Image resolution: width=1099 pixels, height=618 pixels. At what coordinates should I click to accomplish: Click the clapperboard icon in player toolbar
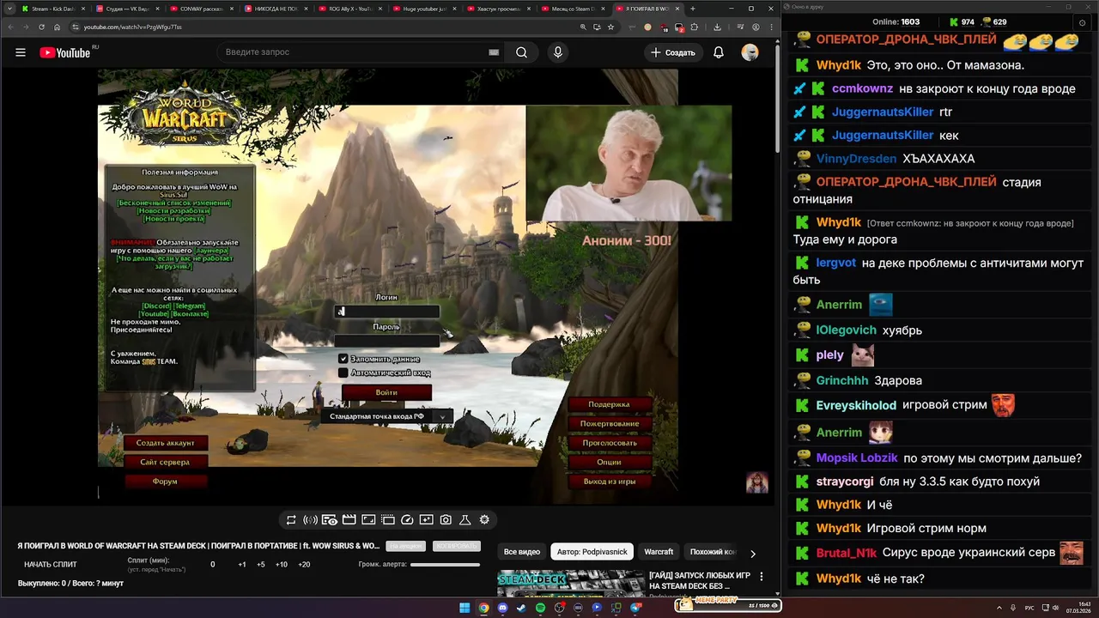(349, 519)
